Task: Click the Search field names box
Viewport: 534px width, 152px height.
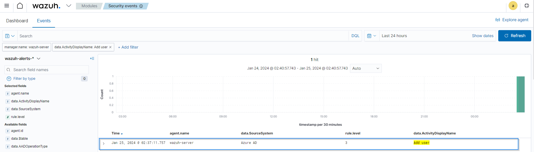Action: pyautogui.click(x=47, y=70)
